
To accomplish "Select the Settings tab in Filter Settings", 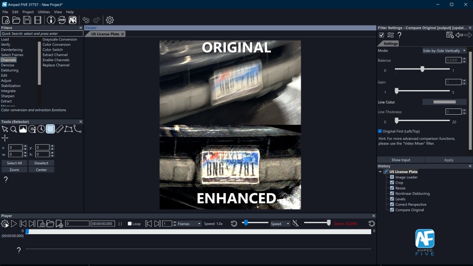I will pos(390,44).
